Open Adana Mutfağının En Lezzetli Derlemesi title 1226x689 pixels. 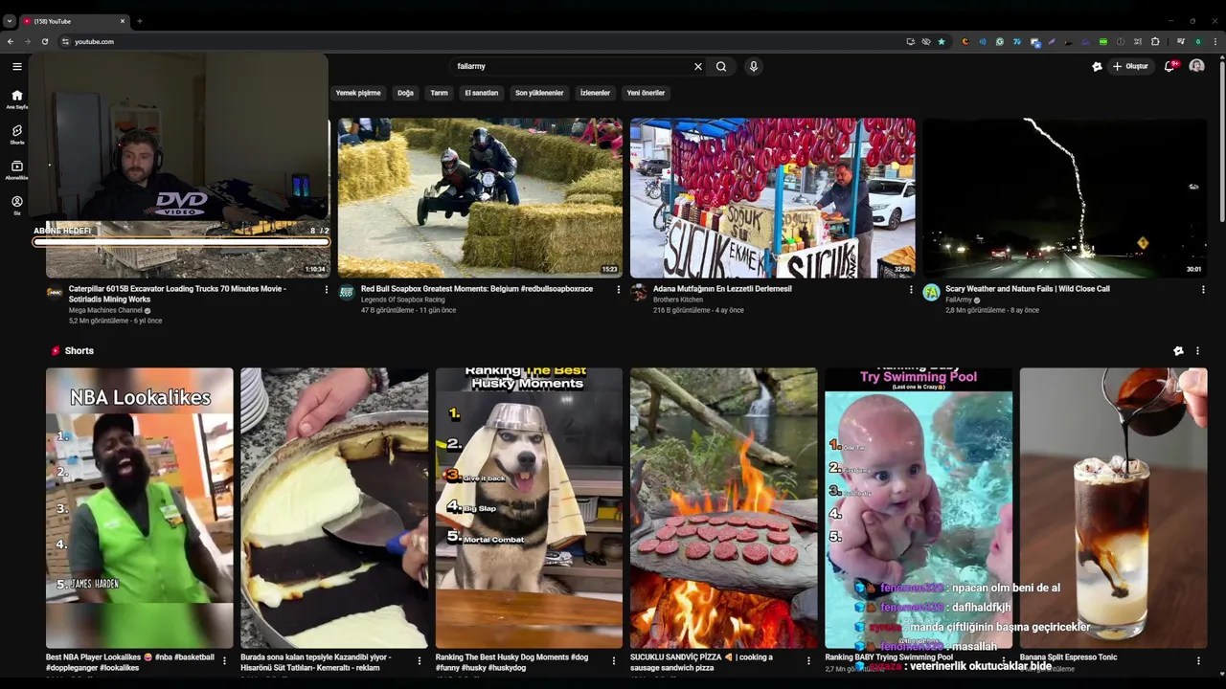click(x=722, y=288)
